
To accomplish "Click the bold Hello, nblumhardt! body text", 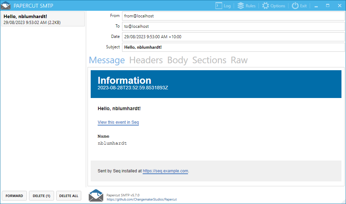I will coord(119,108).
